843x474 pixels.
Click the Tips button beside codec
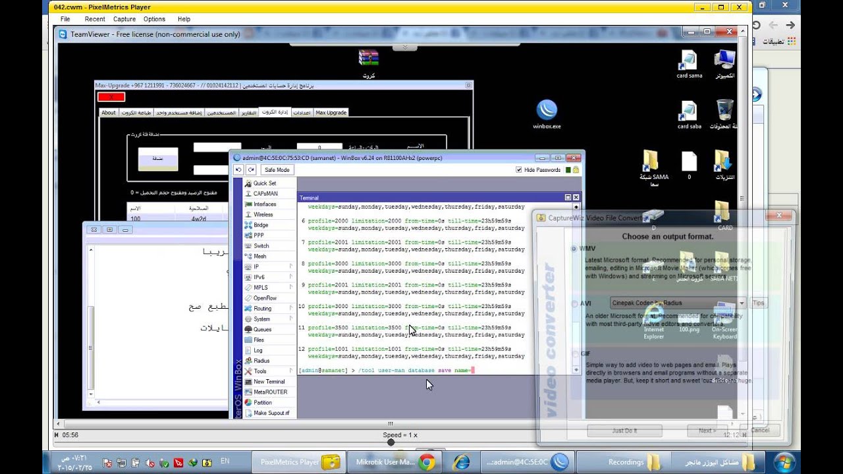(x=759, y=303)
